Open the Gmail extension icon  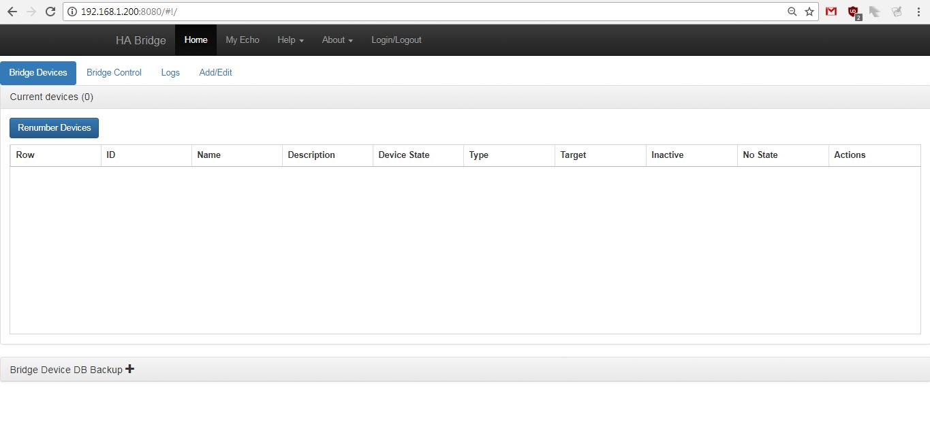831,12
